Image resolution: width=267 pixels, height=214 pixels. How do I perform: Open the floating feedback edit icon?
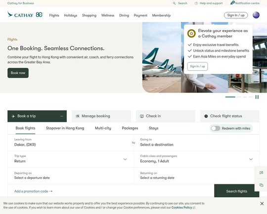[261, 172]
